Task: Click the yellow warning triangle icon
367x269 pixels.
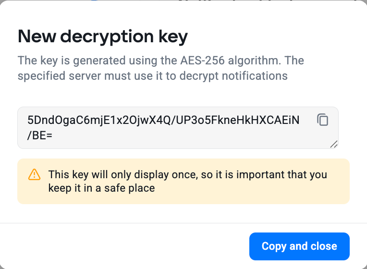Action: click(x=35, y=174)
